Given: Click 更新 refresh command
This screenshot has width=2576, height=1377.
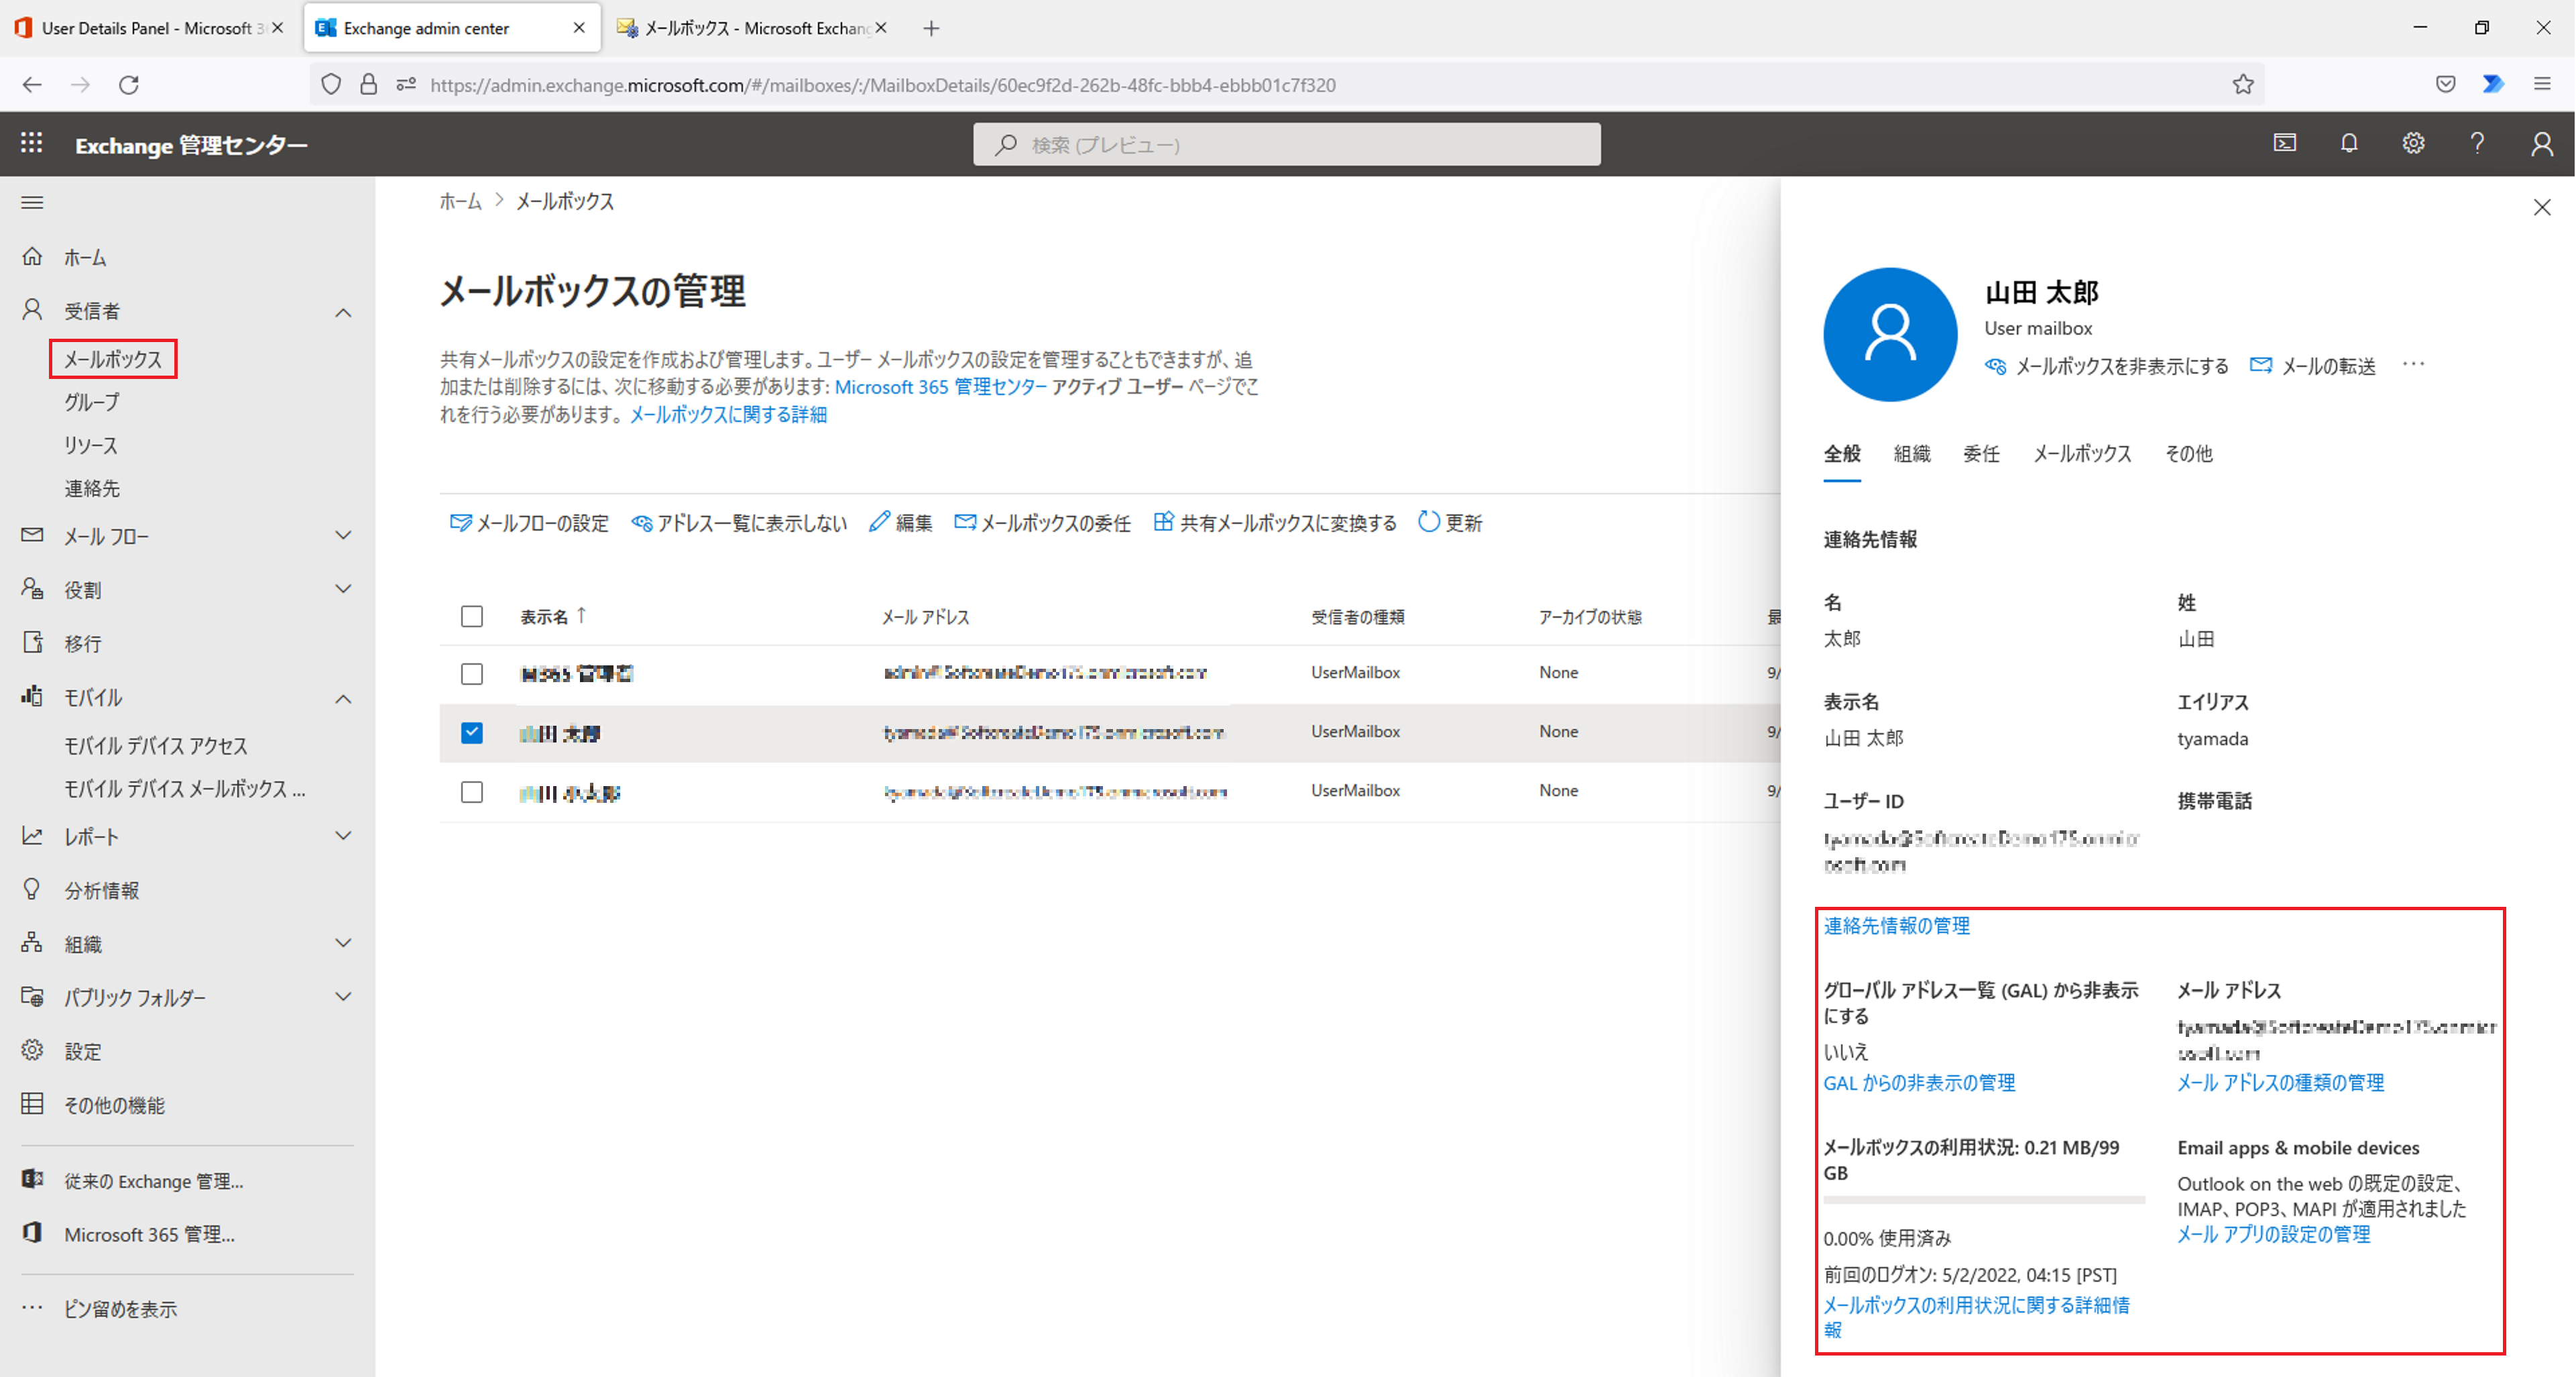Looking at the screenshot, I should pos(1450,523).
